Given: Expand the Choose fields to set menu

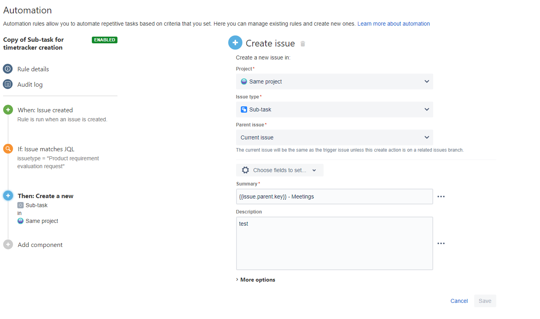Looking at the screenshot, I should coord(279,170).
